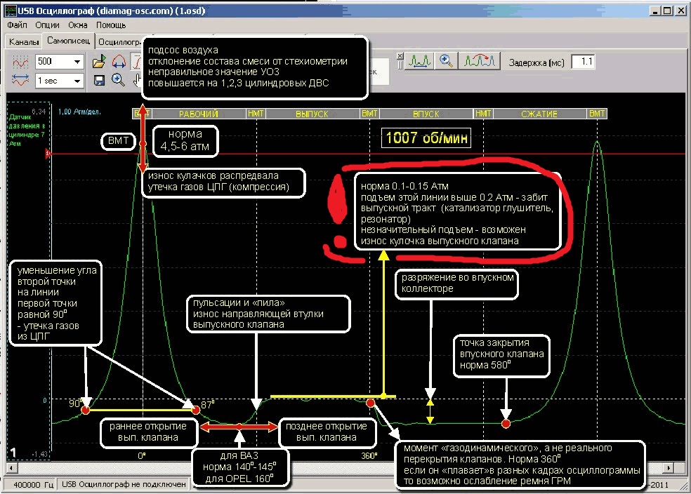Click the magnifier icon in right toolbar
The image size is (691, 494).
446,62
